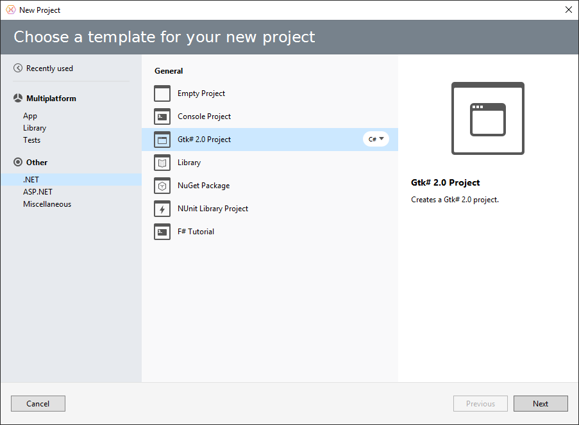Select the Miscellaneous category

[x=47, y=204]
